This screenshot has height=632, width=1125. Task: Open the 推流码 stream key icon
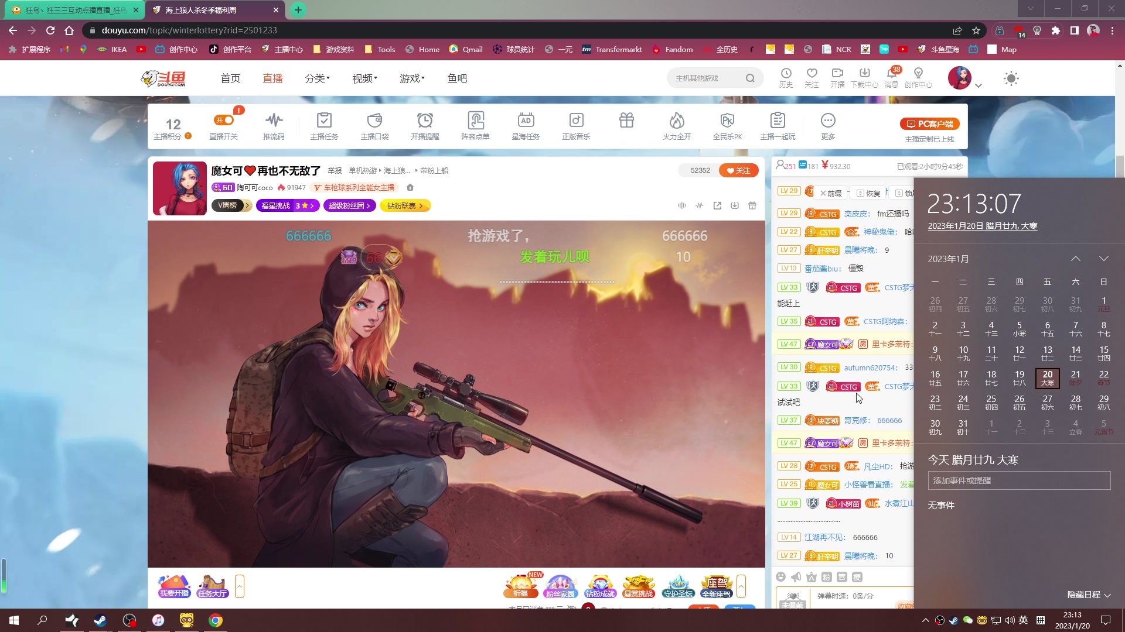(x=274, y=121)
